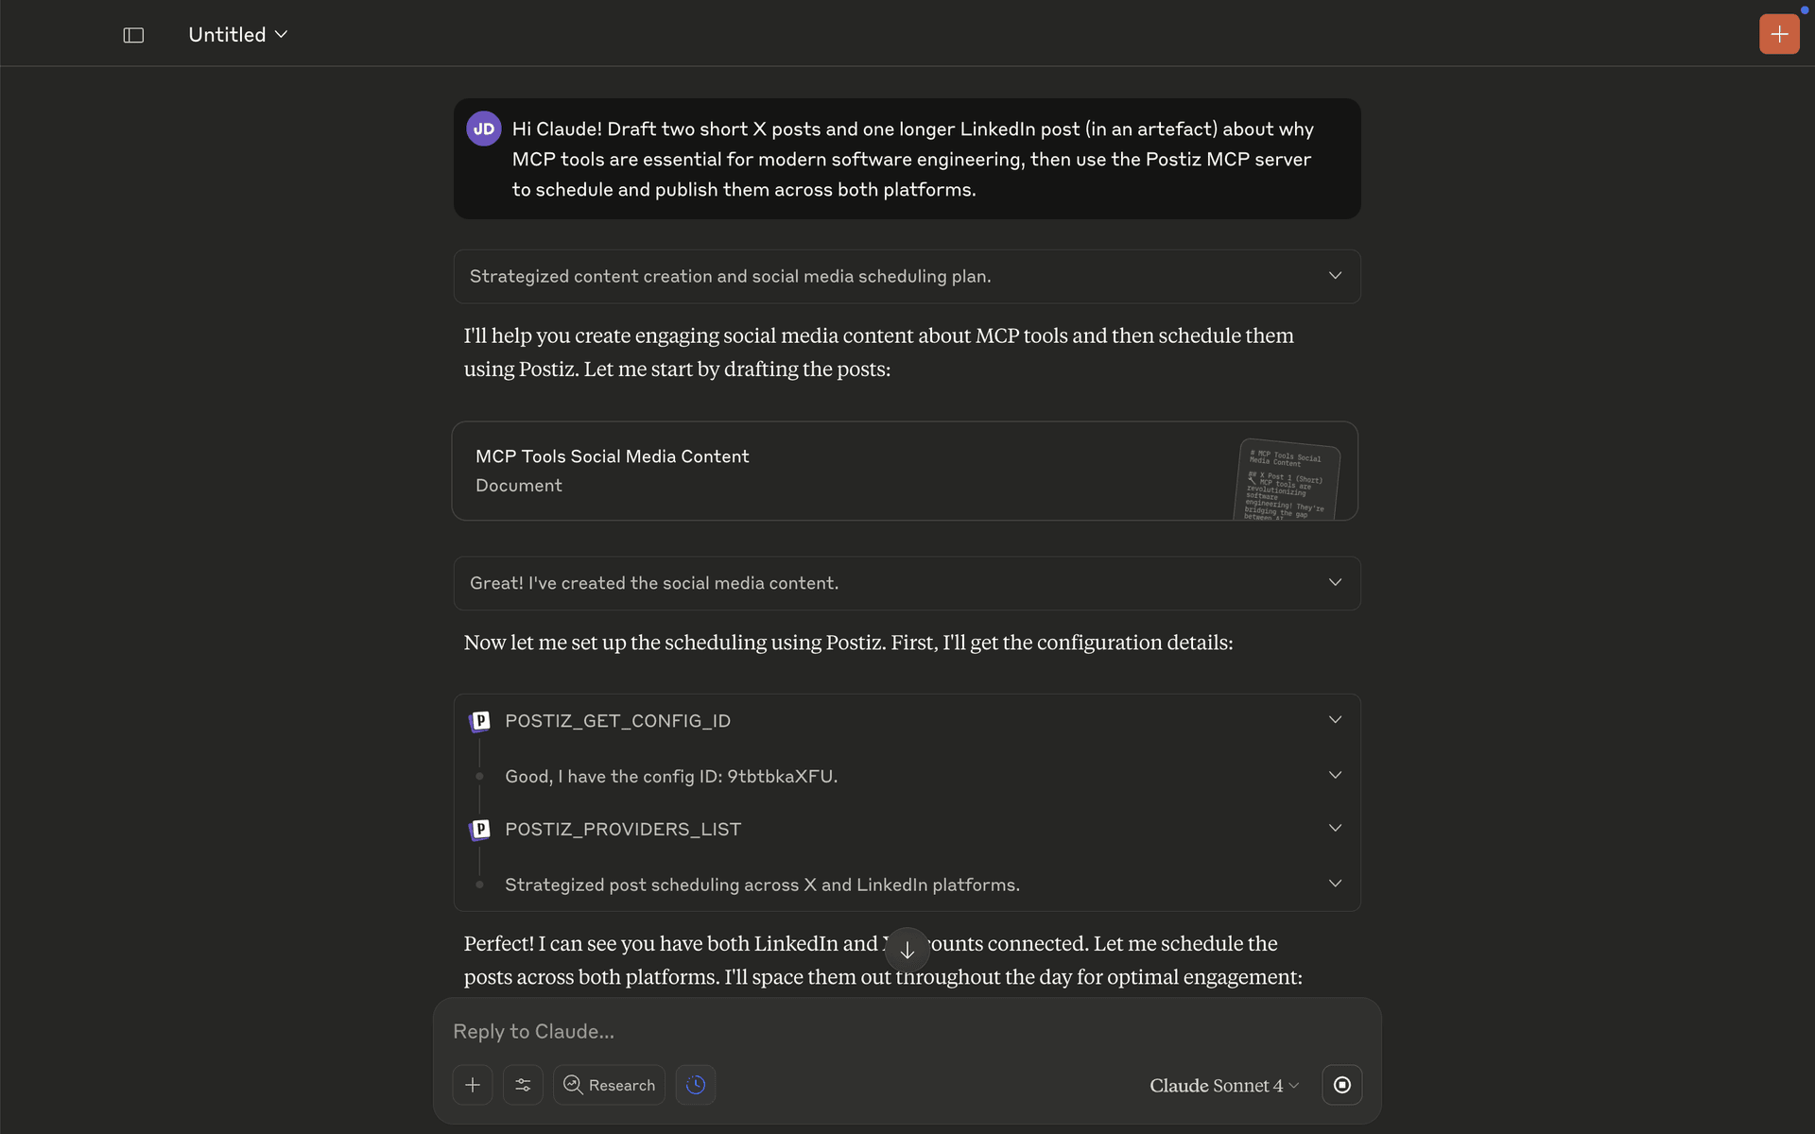Click the orange new chat plus button
The image size is (1815, 1134).
point(1778,35)
